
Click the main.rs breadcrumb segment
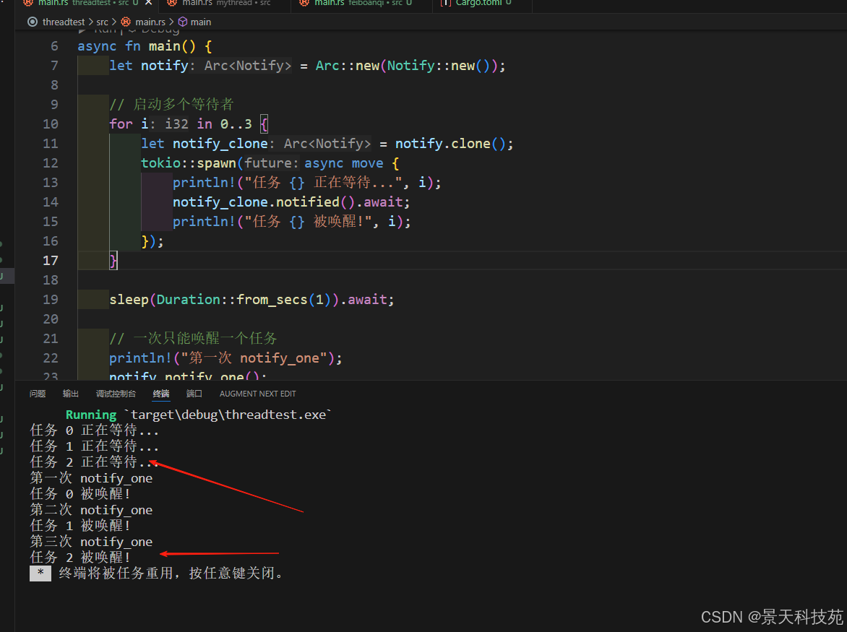coord(150,22)
